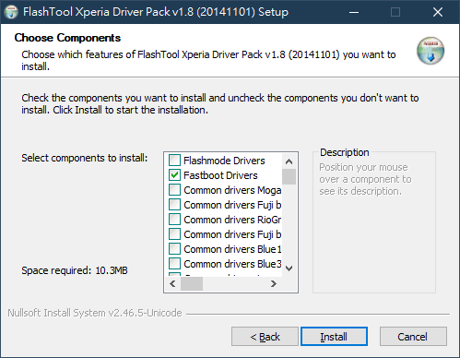The height and width of the screenshot is (358, 460).
Task: Select the Common drivers Blue1 row text
Action: [x=232, y=249]
